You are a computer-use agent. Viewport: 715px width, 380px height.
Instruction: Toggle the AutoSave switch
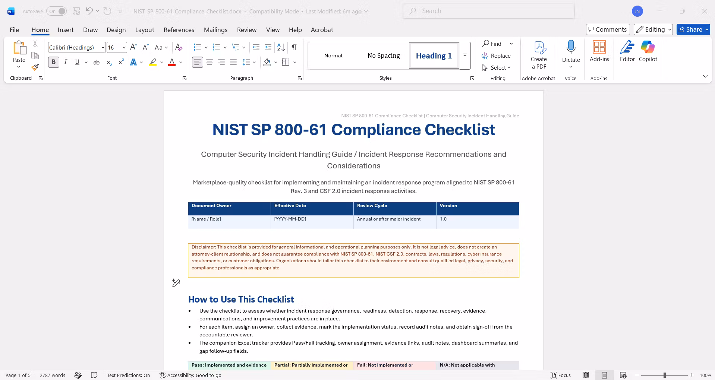click(57, 11)
